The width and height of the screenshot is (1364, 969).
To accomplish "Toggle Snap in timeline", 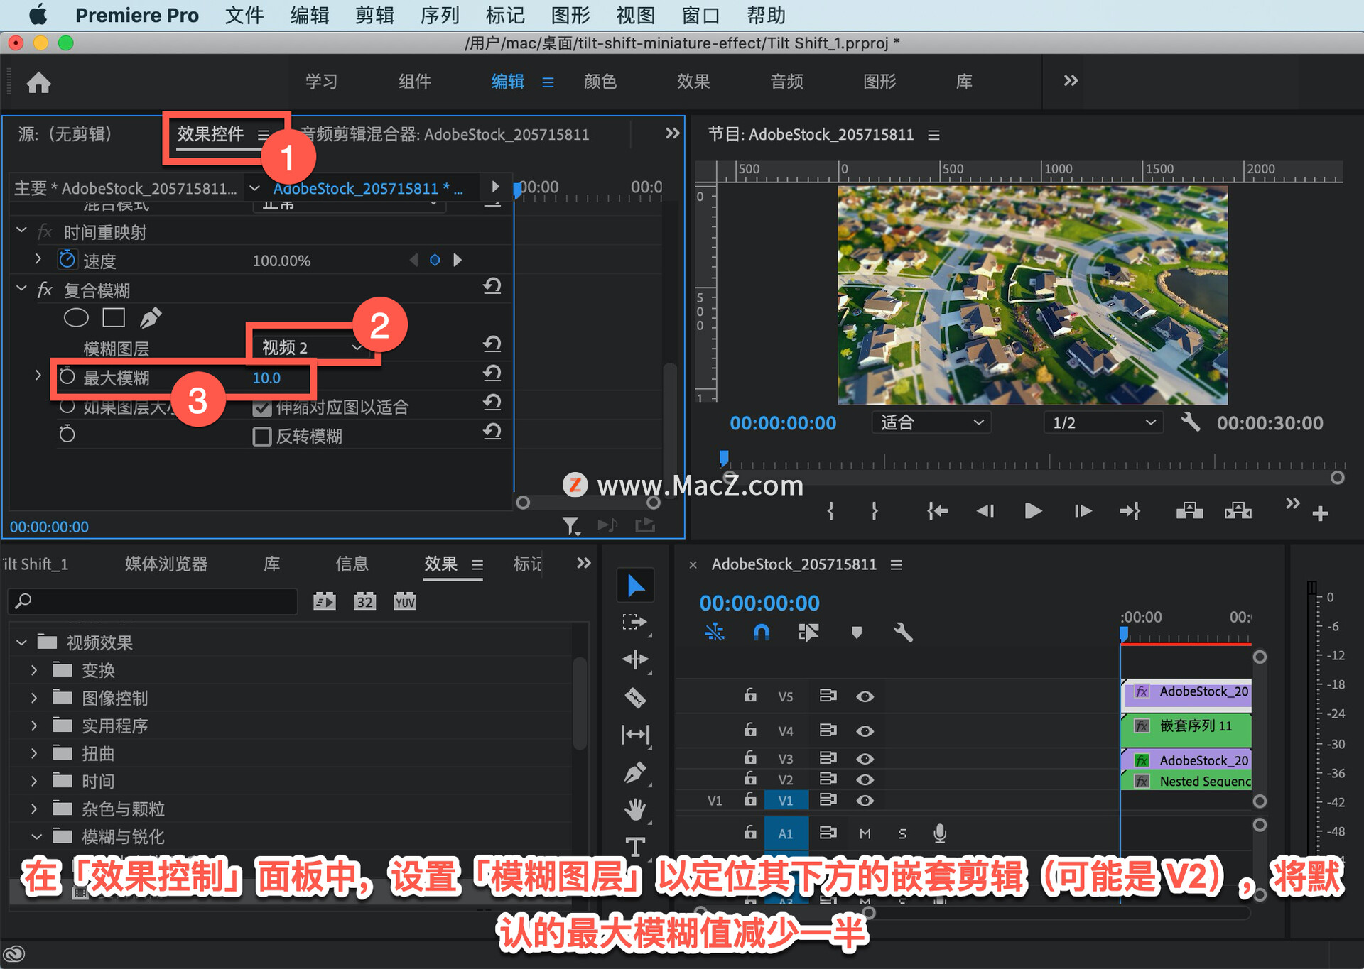I will pyautogui.click(x=761, y=632).
